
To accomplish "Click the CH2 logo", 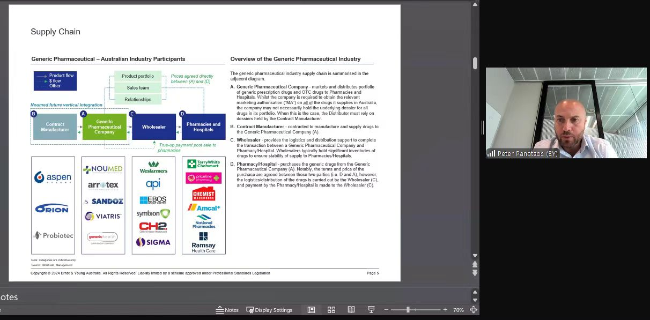I will point(153,227).
